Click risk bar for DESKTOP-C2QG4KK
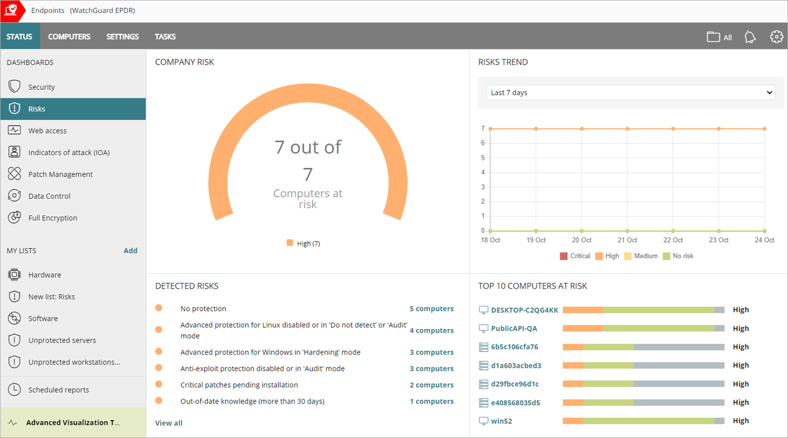Screen dimensions: 788x438 [643, 310]
